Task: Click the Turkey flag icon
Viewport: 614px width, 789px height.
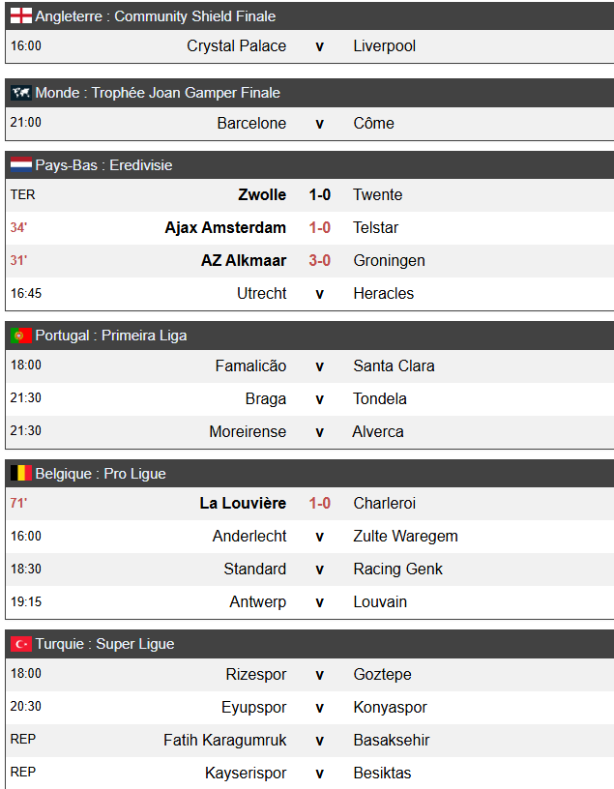Action: (21, 644)
